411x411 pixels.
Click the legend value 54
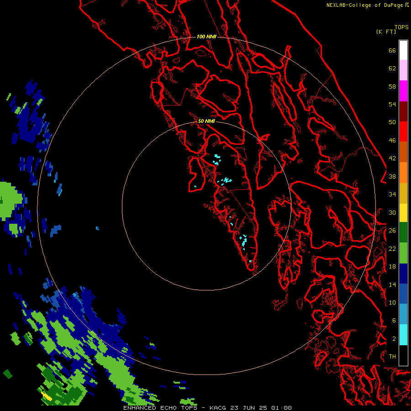point(392,104)
